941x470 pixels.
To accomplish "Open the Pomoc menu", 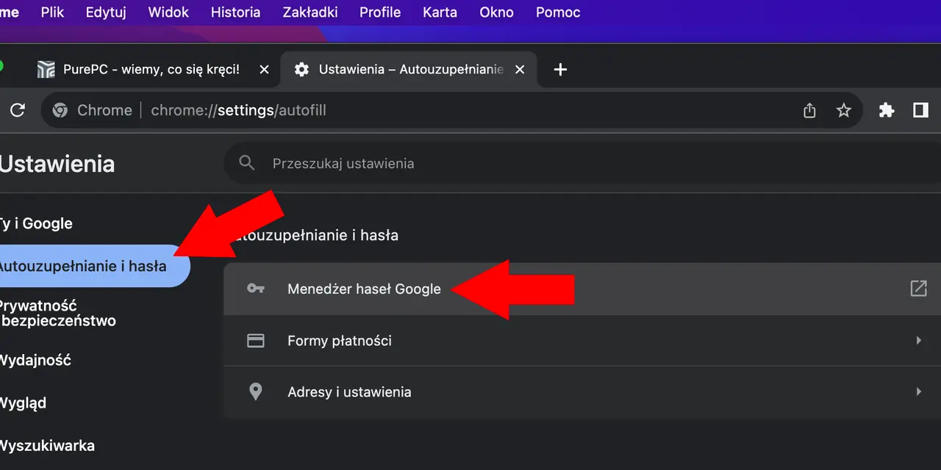I will point(558,12).
